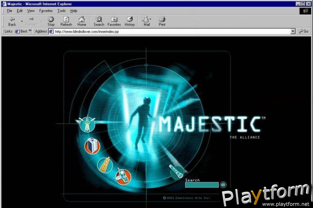
Task: Click the page icon in address bar
Action: click(x=51, y=31)
